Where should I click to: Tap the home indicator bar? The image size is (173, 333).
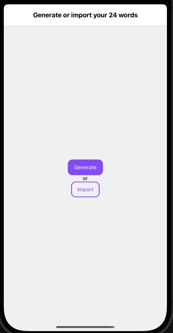(85, 327)
